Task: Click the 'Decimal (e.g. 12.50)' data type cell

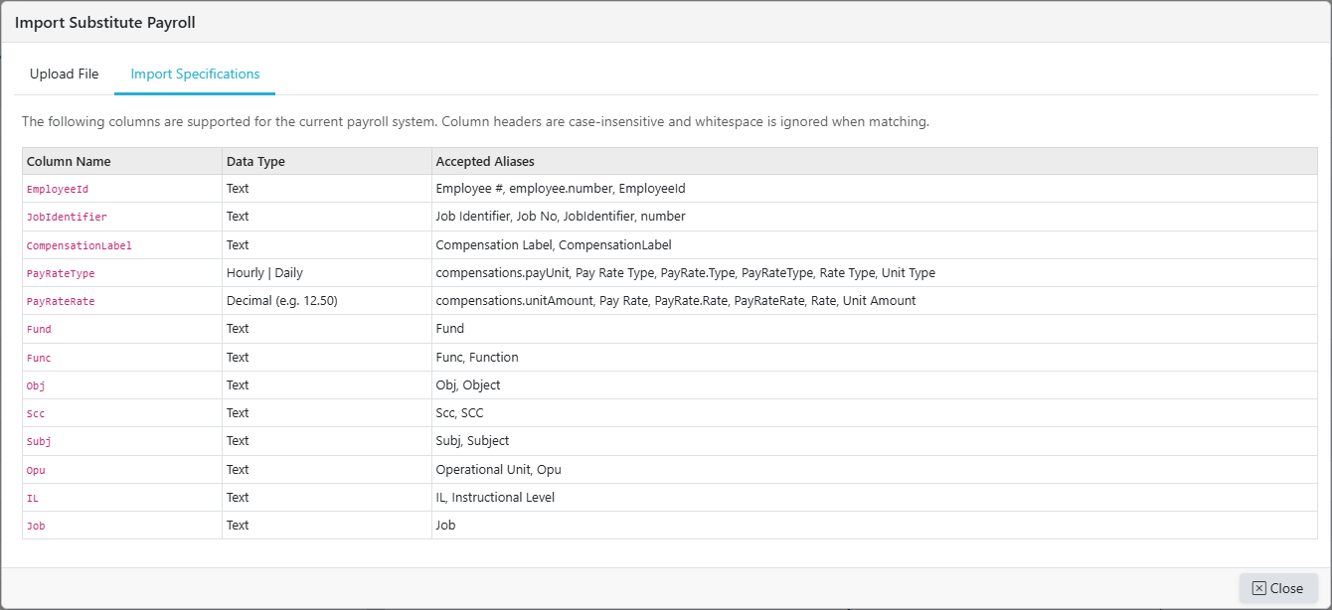Action: click(327, 301)
